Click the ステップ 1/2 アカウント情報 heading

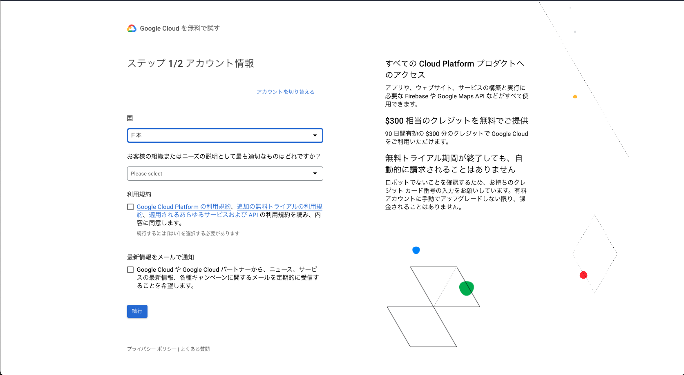[x=191, y=63]
